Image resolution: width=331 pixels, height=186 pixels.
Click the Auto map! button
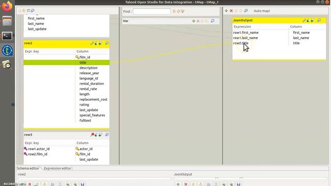(262, 11)
